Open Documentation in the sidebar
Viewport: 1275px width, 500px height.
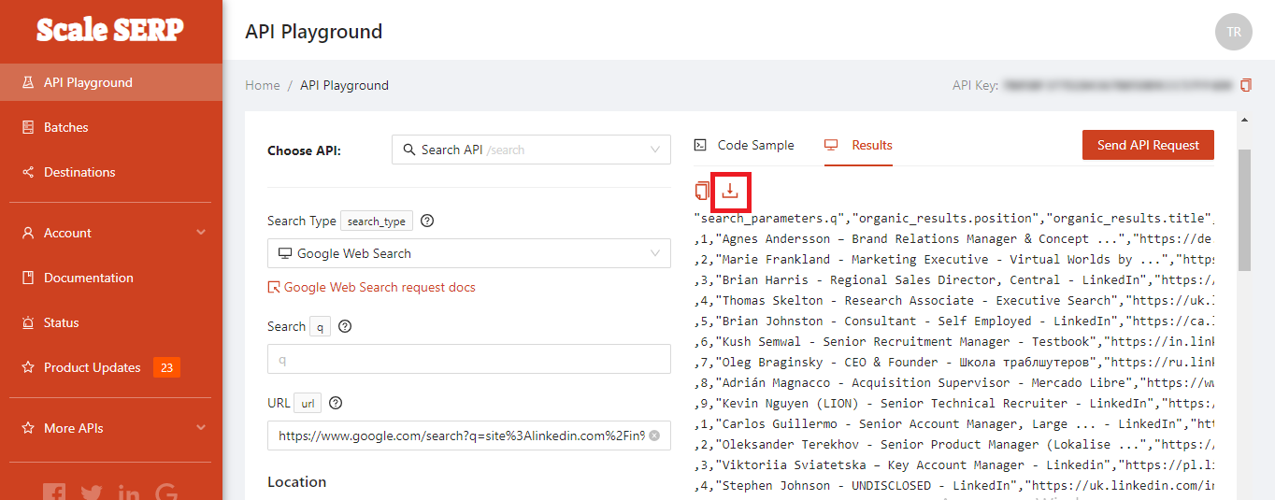tap(111, 278)
